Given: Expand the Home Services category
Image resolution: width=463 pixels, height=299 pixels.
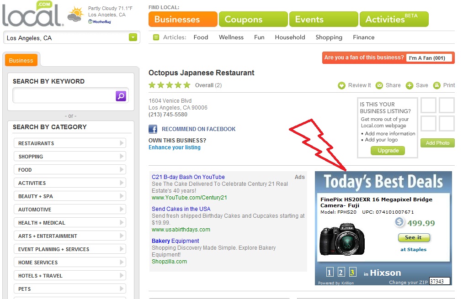Looking at the screenshot, I should coord(69,262).
